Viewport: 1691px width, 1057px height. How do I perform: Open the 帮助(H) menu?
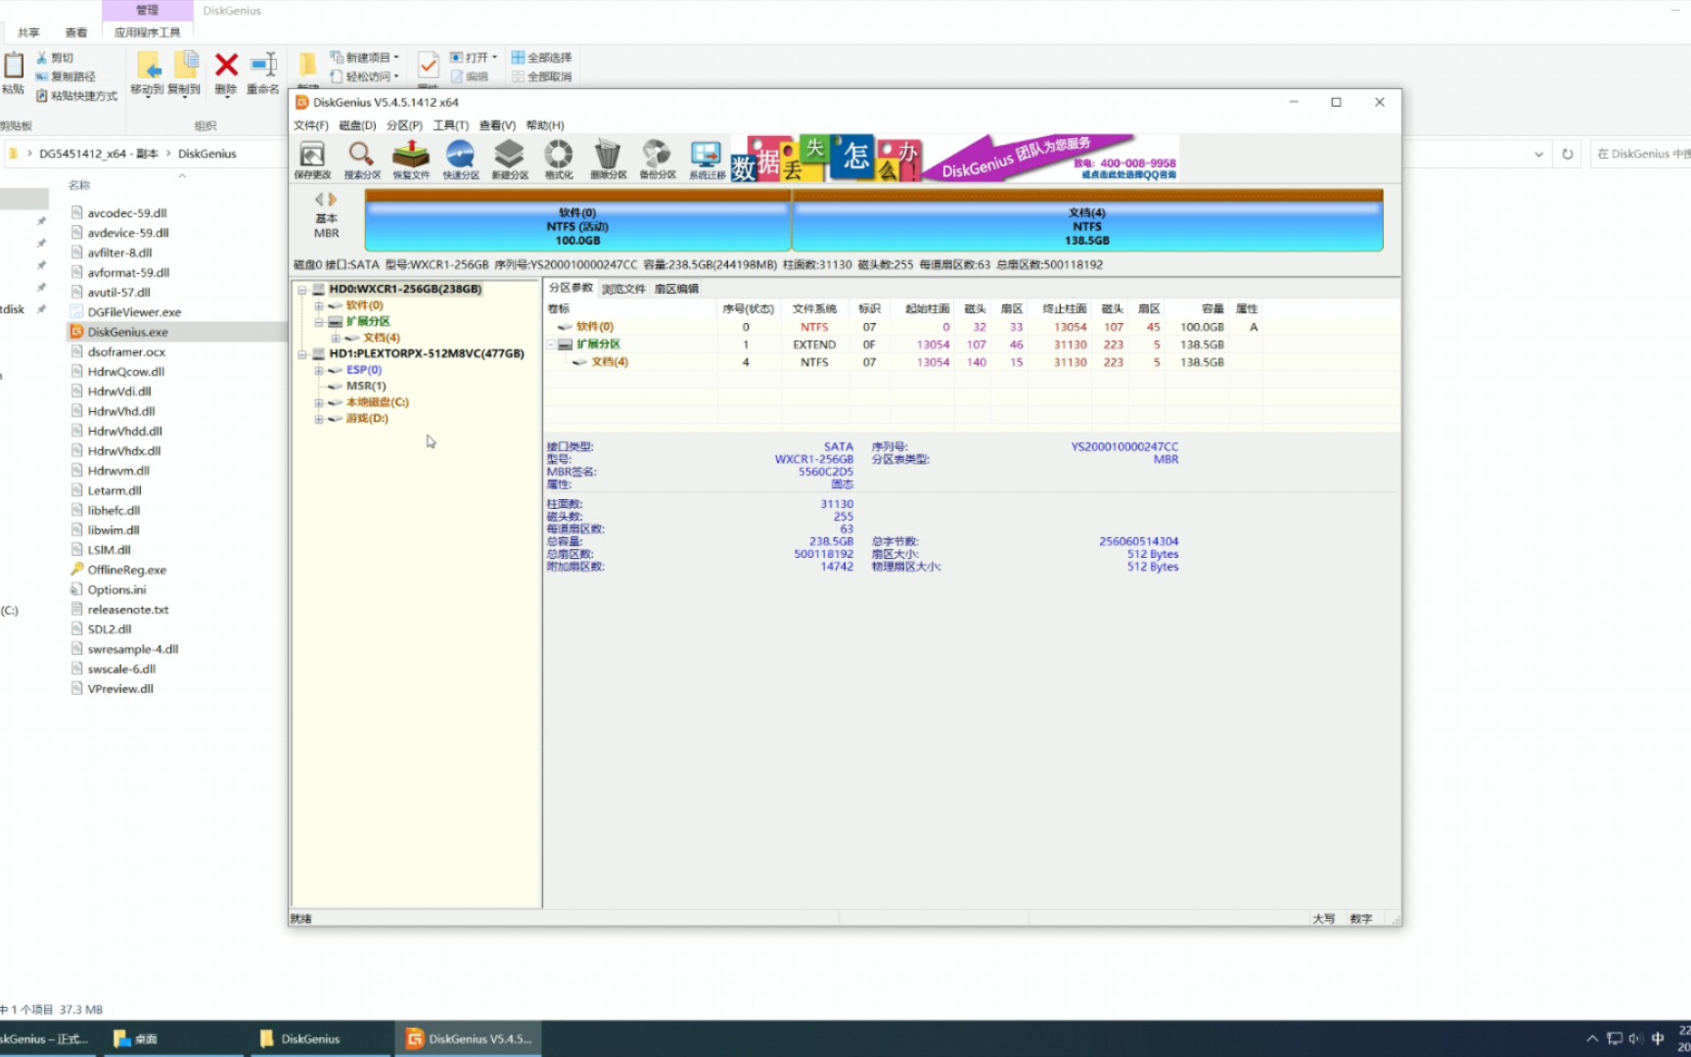click(x=545, y=125)
